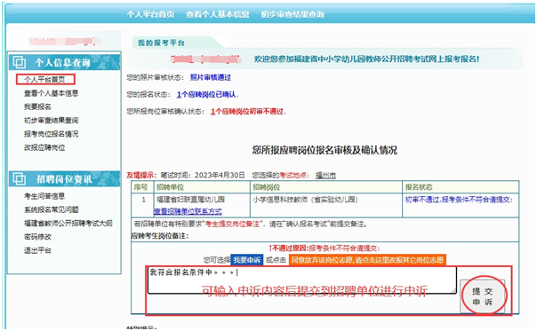
Task: Open 个人平台首页 in top navigation bar
Action: point(150,14)
